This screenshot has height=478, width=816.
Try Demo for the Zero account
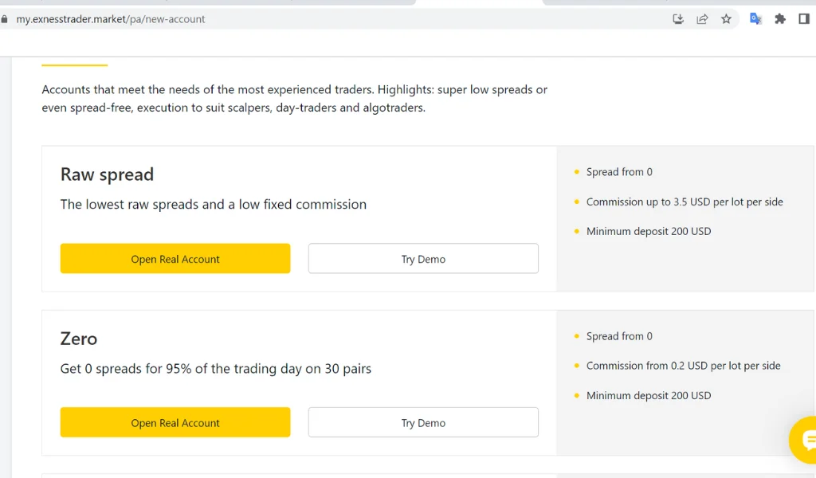click(x=423, y=423)
